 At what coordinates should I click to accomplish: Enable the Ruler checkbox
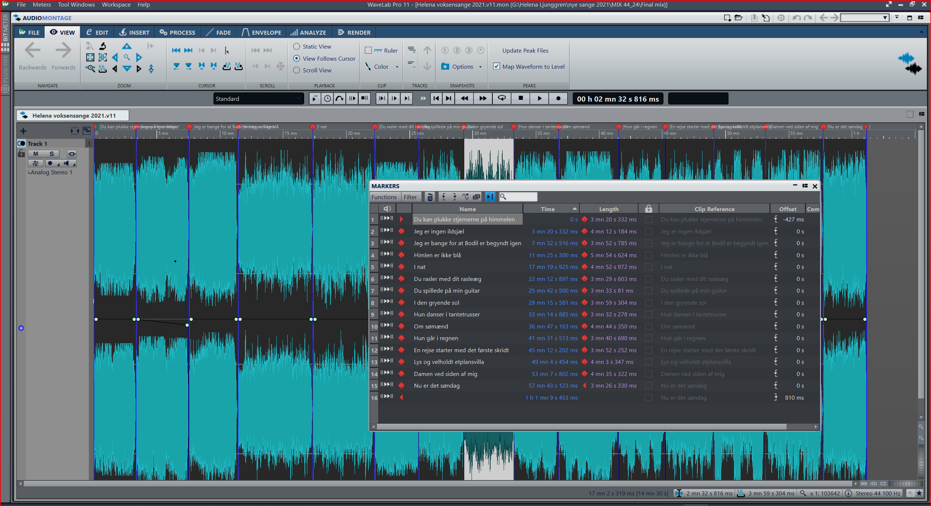pos(368,50)
